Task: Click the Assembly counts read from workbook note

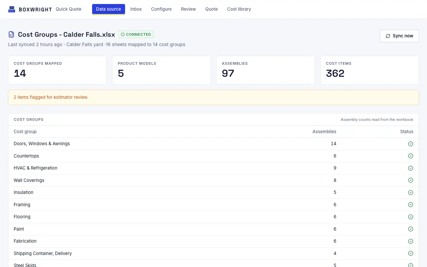Action: (x=377, y=119)
